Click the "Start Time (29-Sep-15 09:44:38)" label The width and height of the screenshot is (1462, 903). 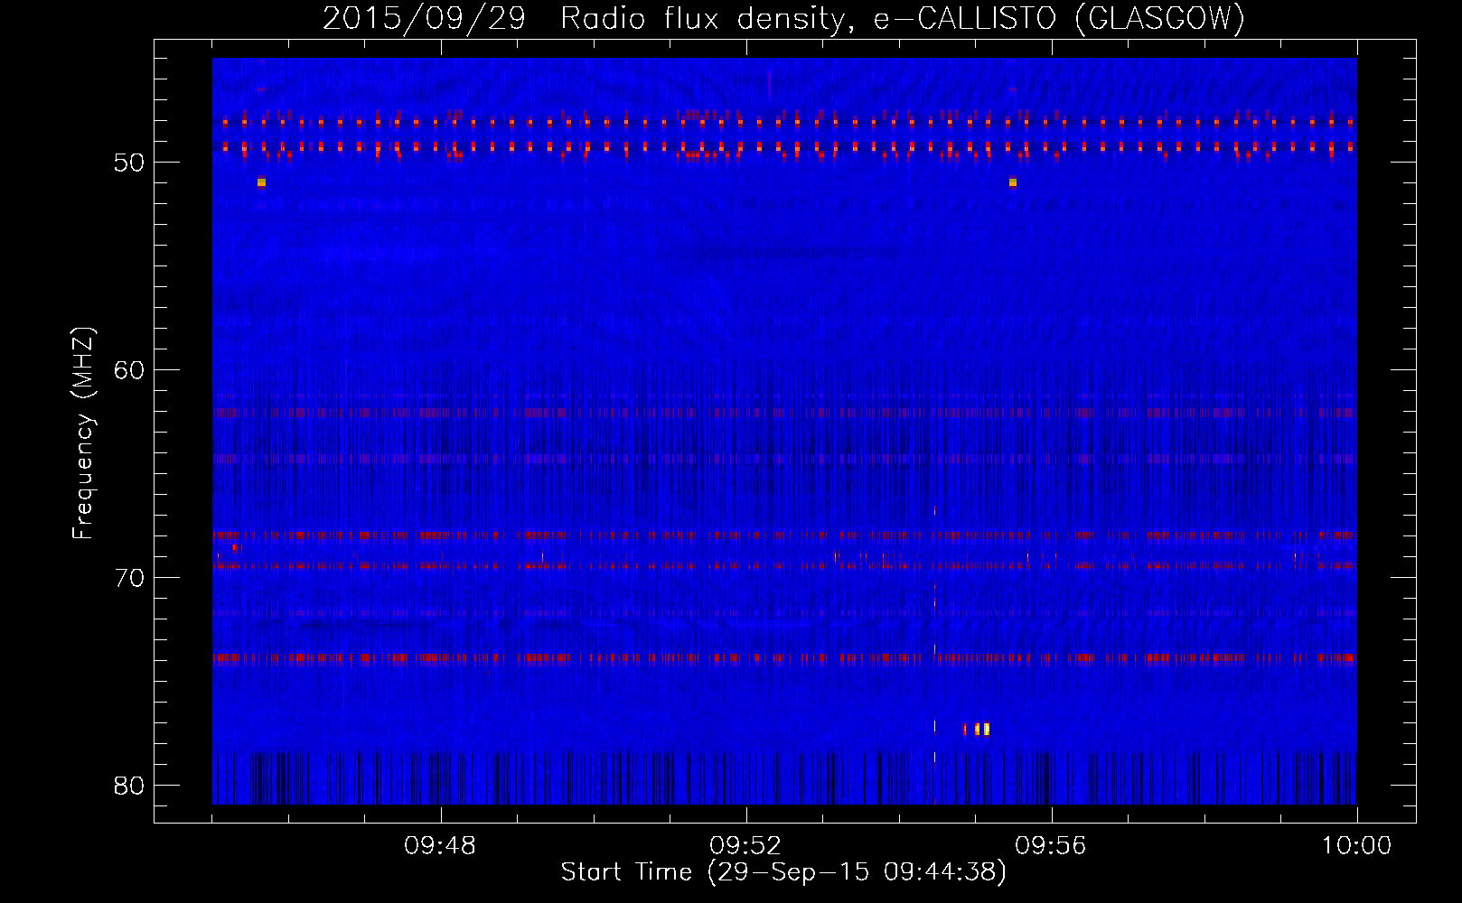tap(783, 872)
